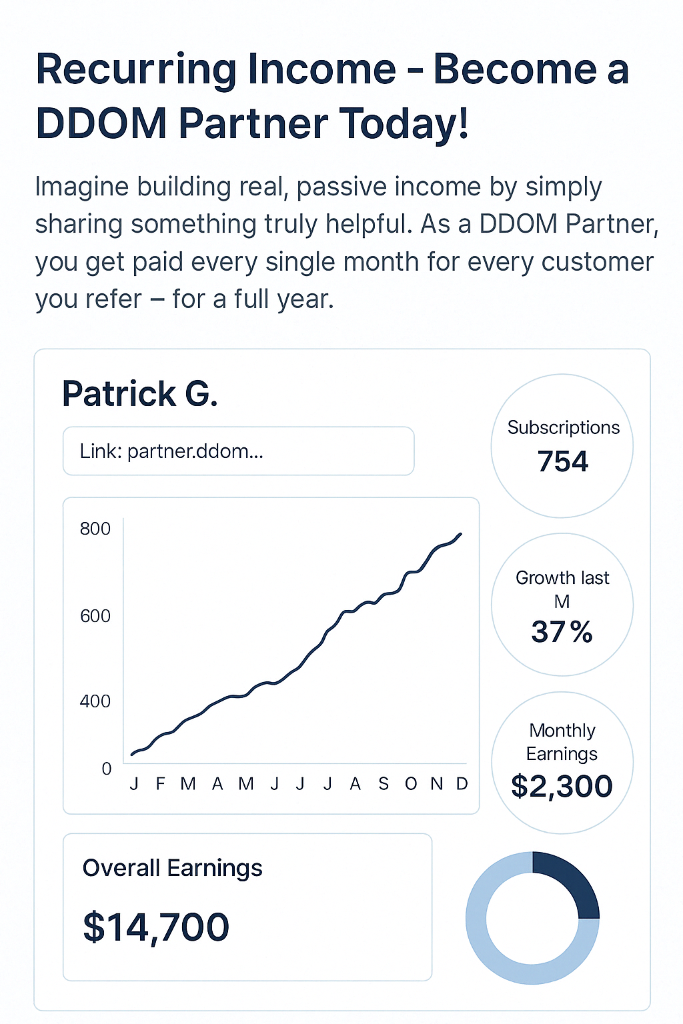Image resolution: width=683 pixels, height=1024 pixels.
Task: Click the 600 y-axis label
Action: (x=95, y=616)
